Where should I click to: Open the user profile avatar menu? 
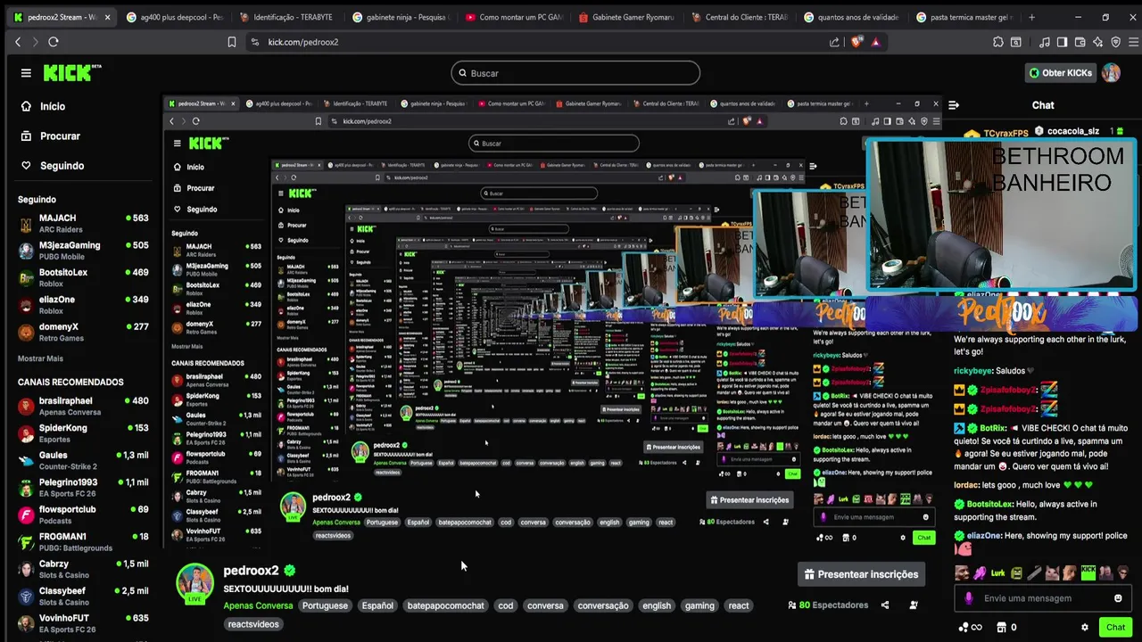coord(1111,73)
